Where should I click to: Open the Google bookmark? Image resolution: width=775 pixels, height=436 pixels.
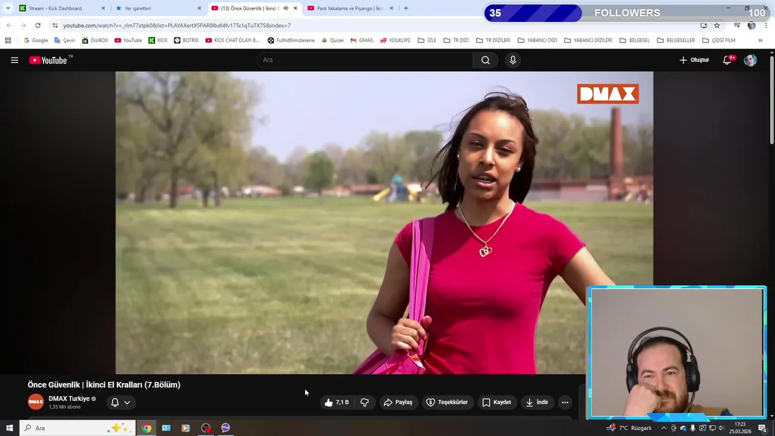coord(36,41)
